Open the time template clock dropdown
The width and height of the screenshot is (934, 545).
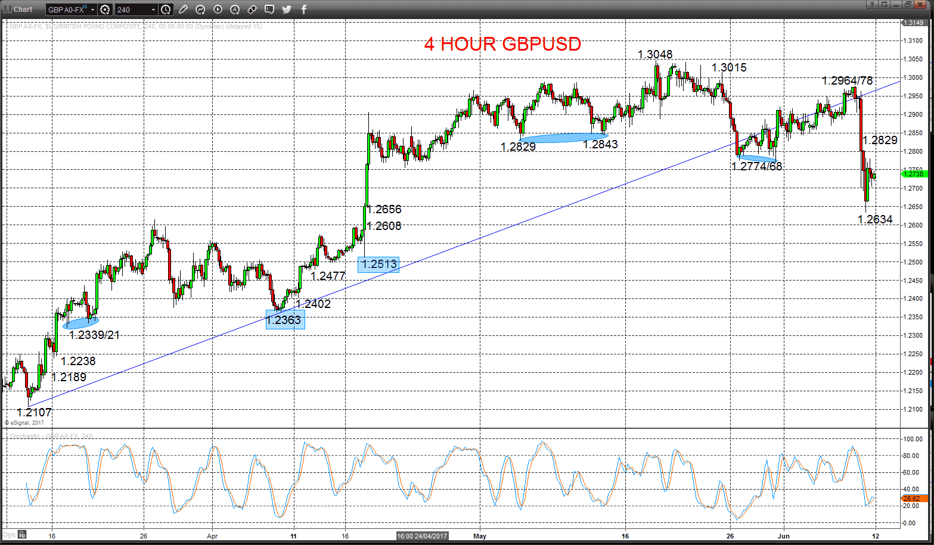tap(166, 10)
